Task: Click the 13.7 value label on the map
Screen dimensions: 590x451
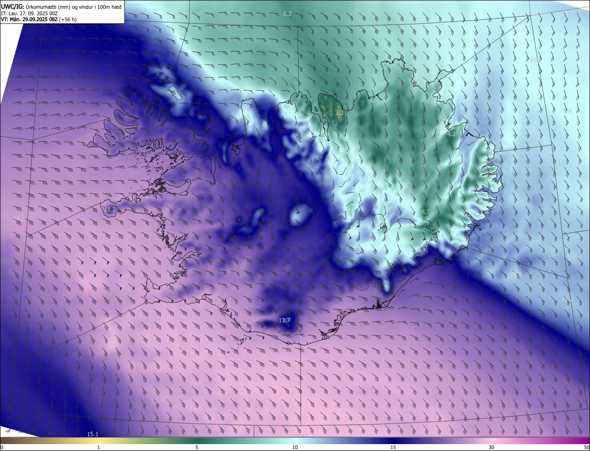Action: [284, 320]
